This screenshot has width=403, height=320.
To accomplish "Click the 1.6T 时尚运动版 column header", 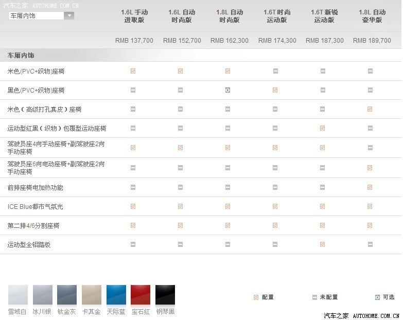I will click(277, 16).
